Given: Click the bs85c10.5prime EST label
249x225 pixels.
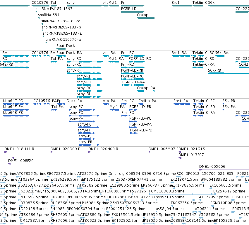Looking at the screenshot, I should pos(170,197).
